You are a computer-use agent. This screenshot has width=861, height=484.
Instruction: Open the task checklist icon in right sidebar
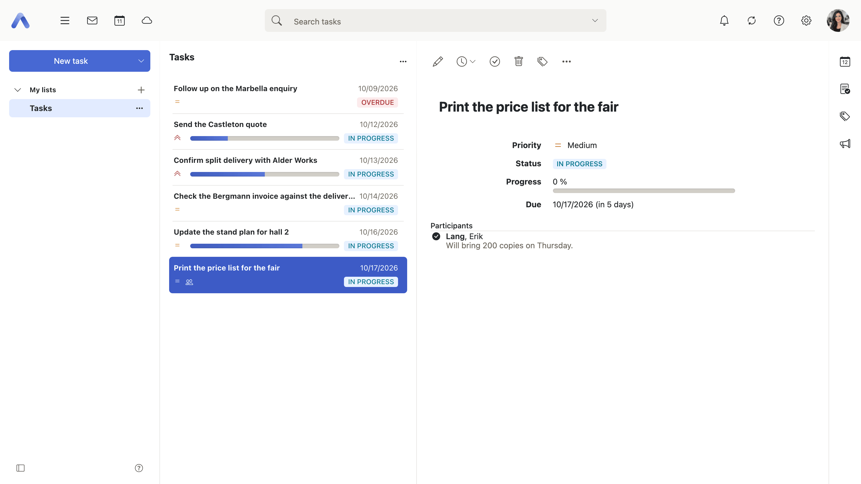pyautogui.click(x=845, y=89)
